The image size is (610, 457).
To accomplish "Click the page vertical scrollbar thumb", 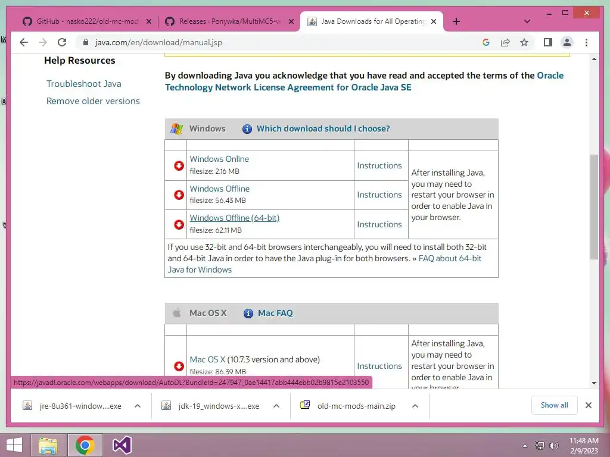I will 594,206.
